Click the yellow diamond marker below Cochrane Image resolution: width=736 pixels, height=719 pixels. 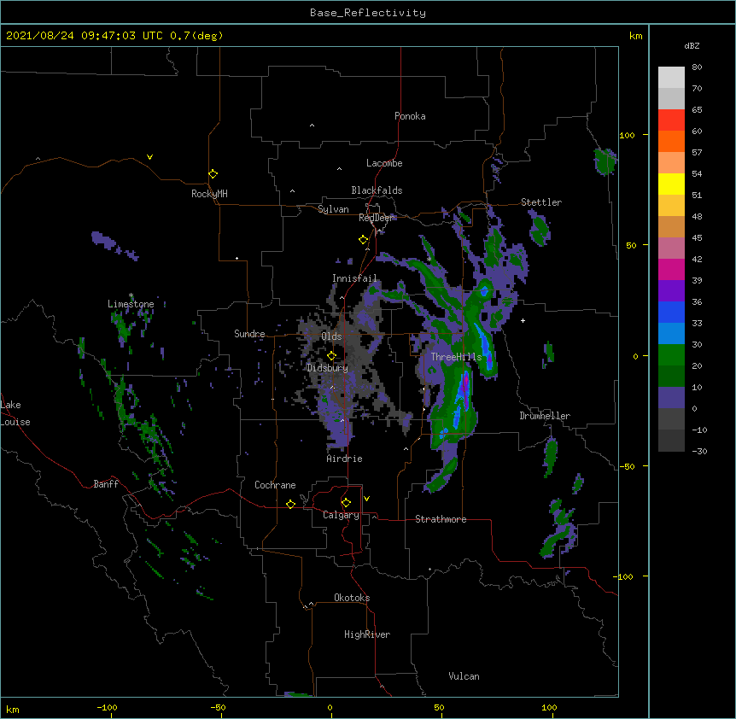pyautogui.click(x=290, y=504)
